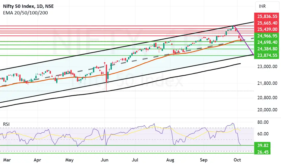Click the RSI indicator label
The image size is (281, 165).
click(6, 124)
